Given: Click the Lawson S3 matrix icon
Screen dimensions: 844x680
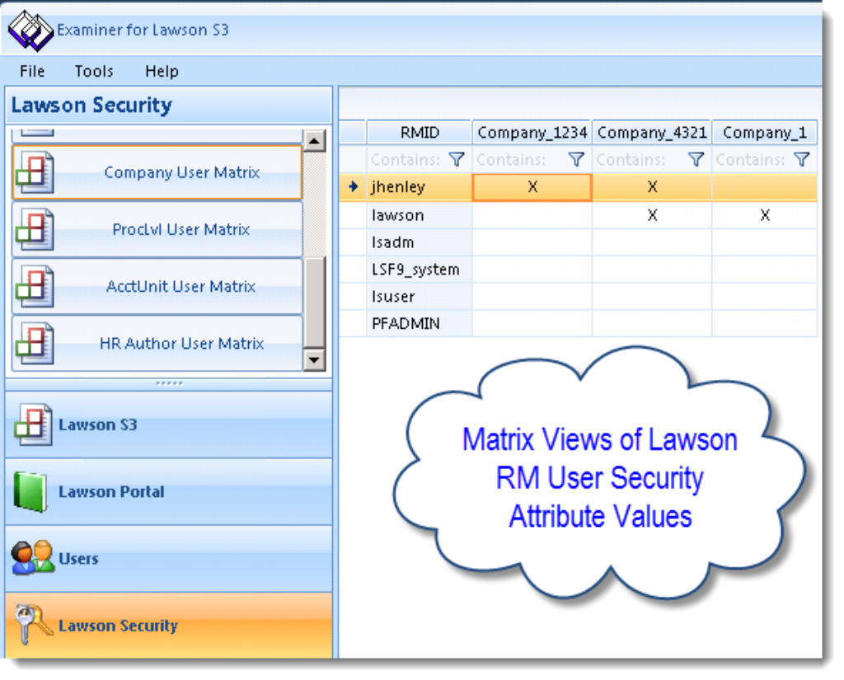Looking at the screenshot, I should pos(33,424).
